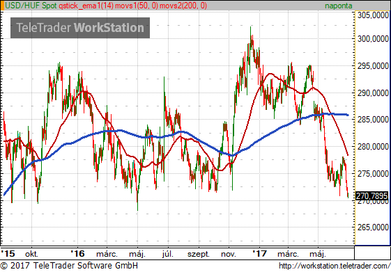Click the 280,0000 price axis label
The width and height of the screenshot is (391, 272).
pos(373,147)
